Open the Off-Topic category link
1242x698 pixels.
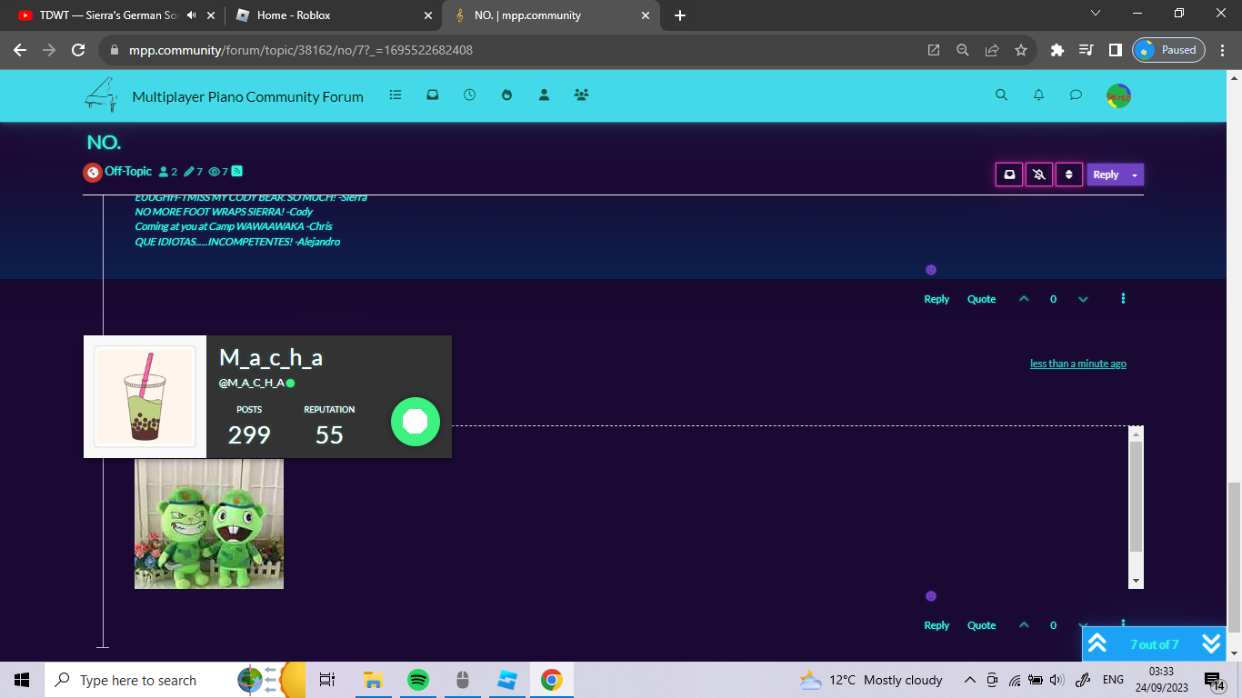pos(128,171)
